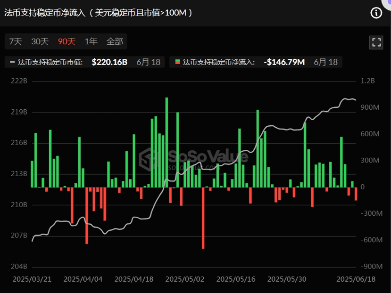Click the -600M right axis label
391x293 pixels.
pos(372,240)
